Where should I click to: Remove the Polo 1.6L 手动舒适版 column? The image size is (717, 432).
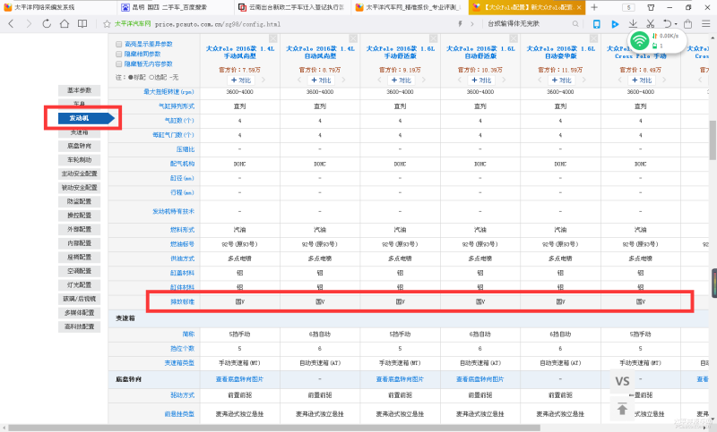click(x=434, y=38)
